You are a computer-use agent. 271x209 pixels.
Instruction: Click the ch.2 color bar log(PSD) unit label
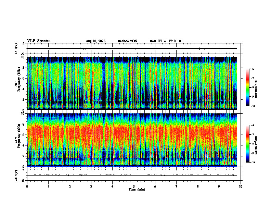pos(256,145)
